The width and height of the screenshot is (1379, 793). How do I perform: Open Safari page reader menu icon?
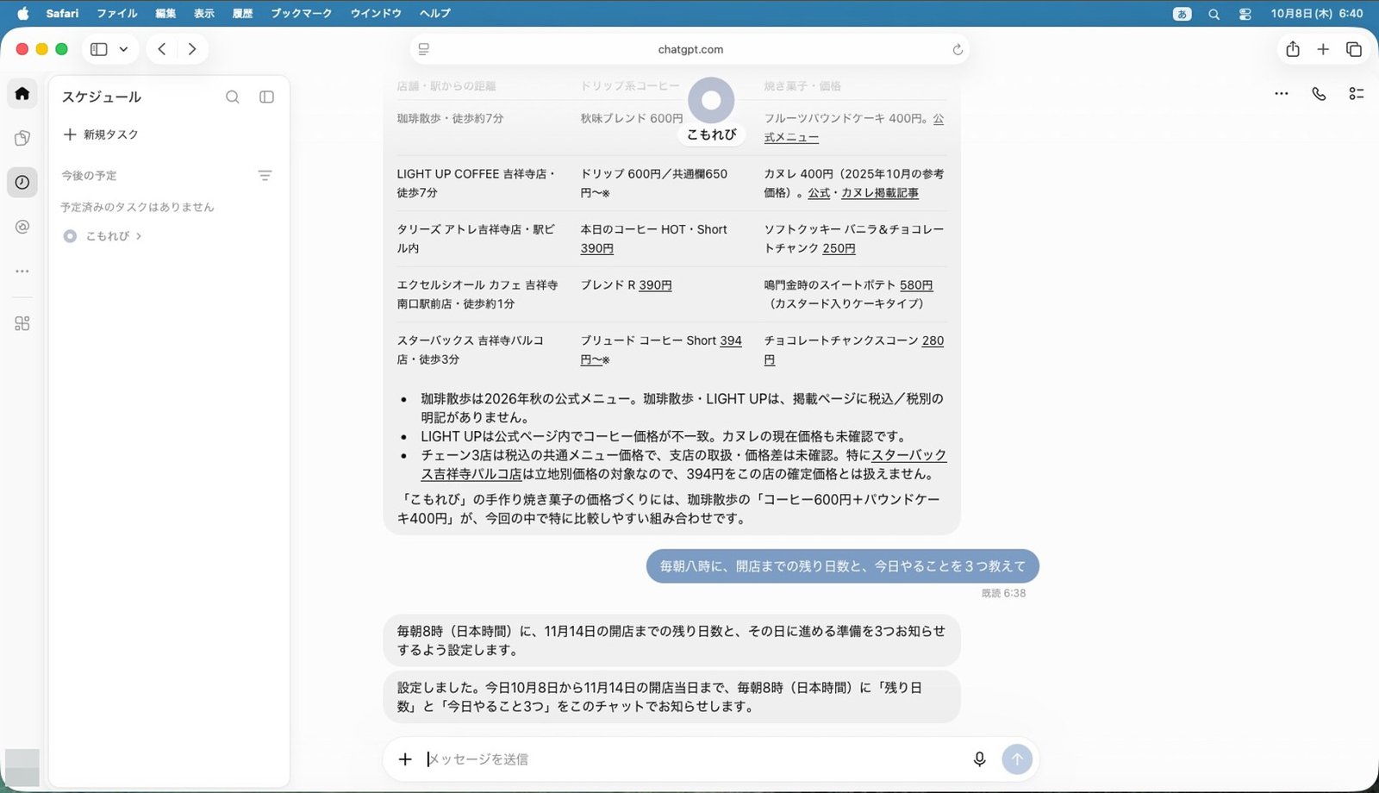click(423, 49)
